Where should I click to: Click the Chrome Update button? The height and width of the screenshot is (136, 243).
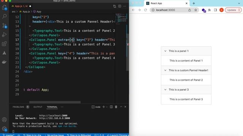(x=233, y=10)
